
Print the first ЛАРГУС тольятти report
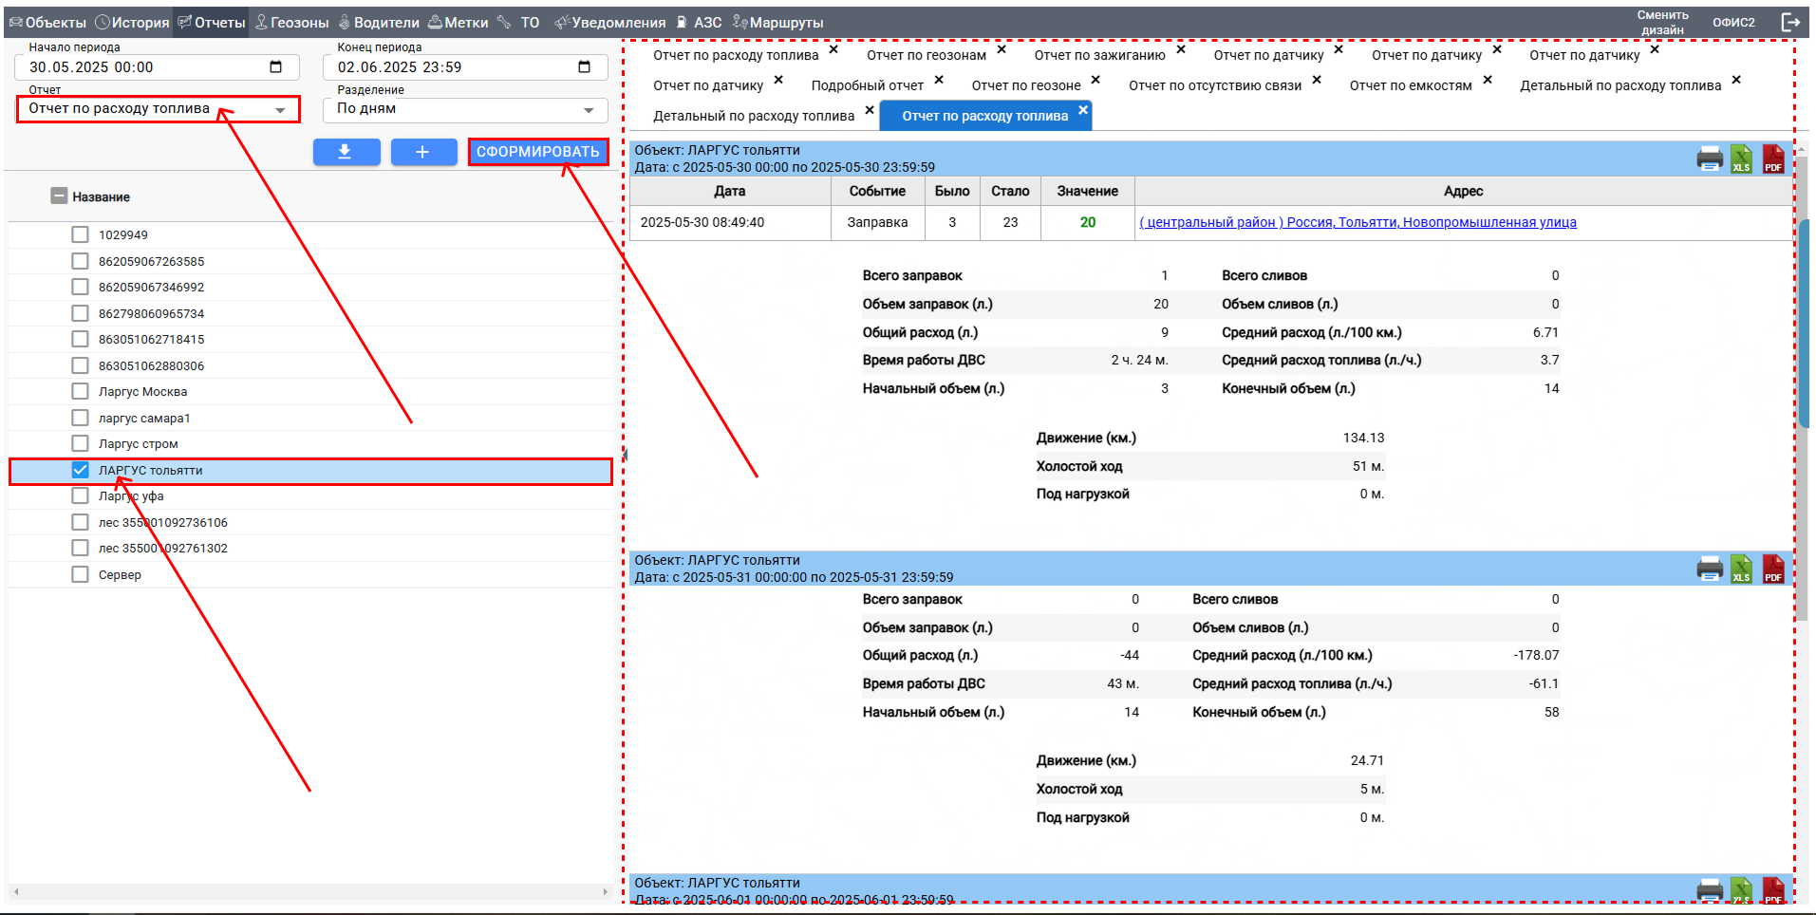coord(1709,159)
